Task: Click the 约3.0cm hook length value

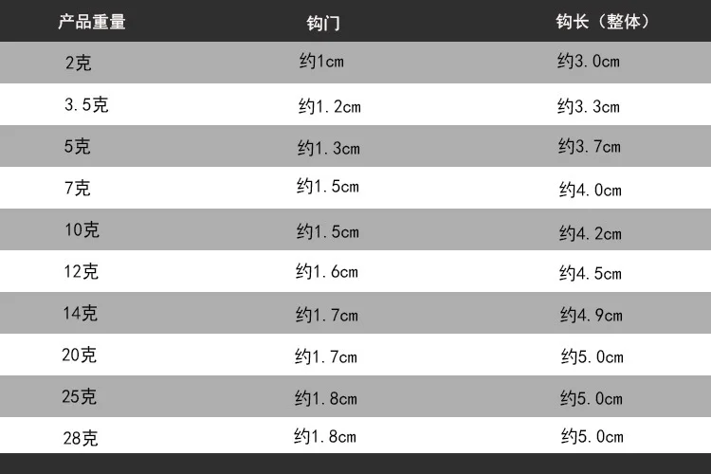Action: [x=589, y=61]
